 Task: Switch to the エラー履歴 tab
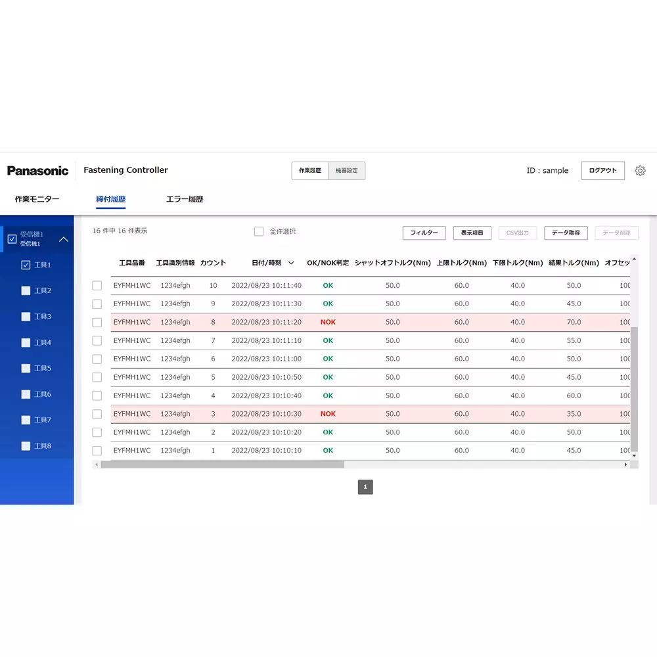[x=185, y=199]
